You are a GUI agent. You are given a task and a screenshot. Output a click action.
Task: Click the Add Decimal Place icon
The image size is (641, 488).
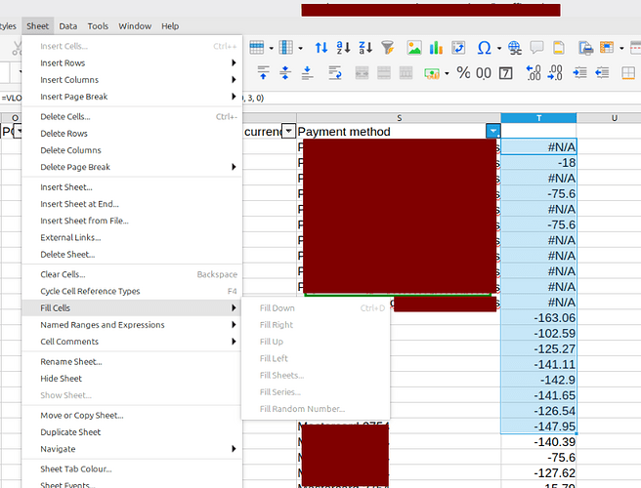tap(534, 72)
